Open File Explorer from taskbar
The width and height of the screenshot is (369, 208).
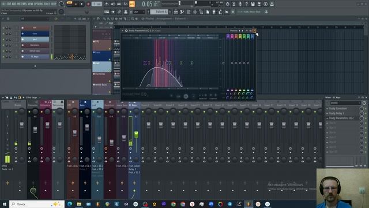pos(79,204)
